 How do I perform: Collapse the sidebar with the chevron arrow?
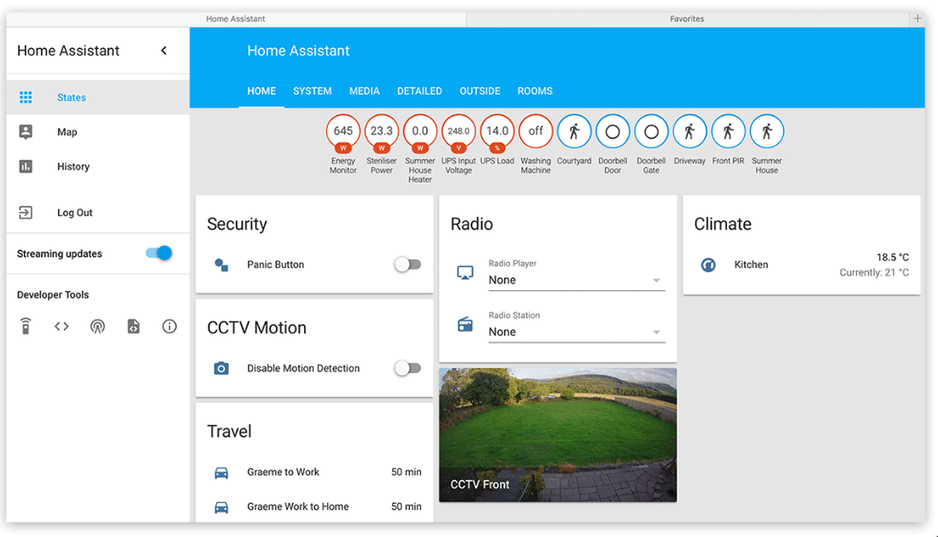click(164, 51)
